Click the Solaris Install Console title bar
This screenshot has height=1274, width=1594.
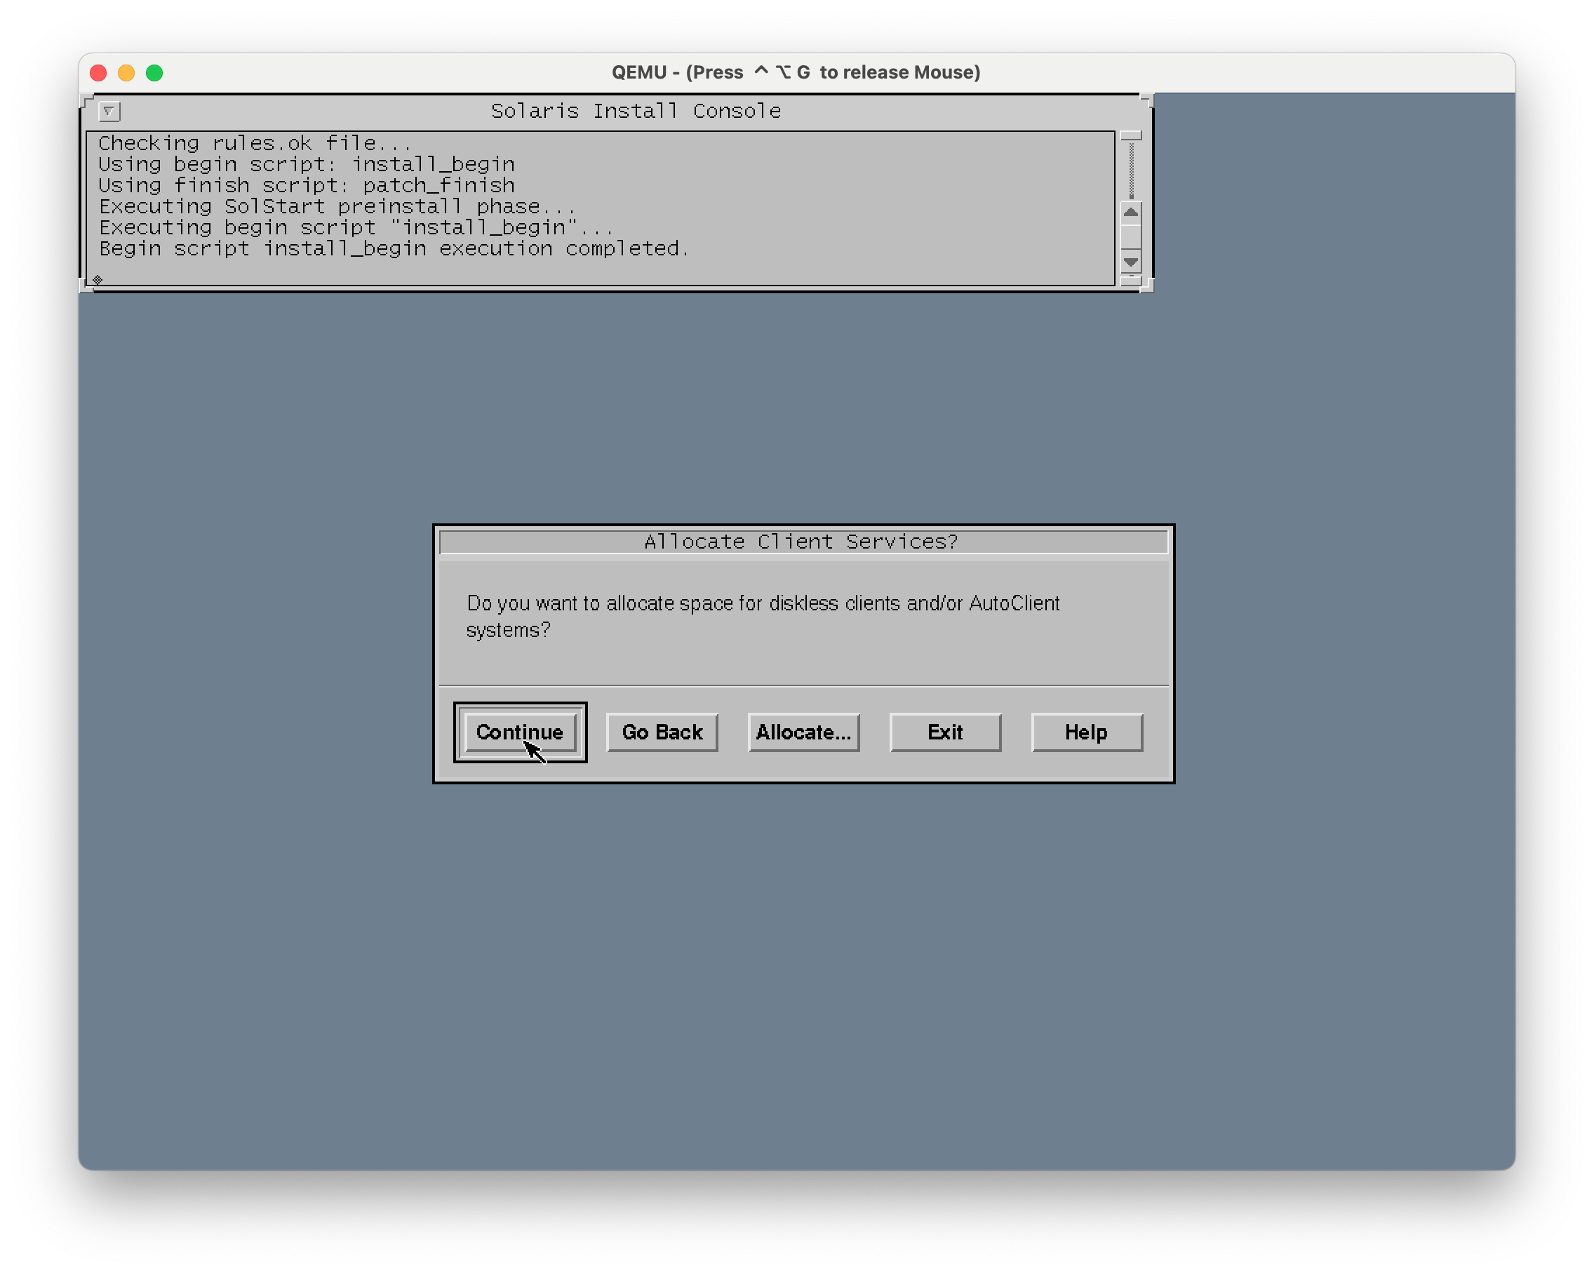634,112
